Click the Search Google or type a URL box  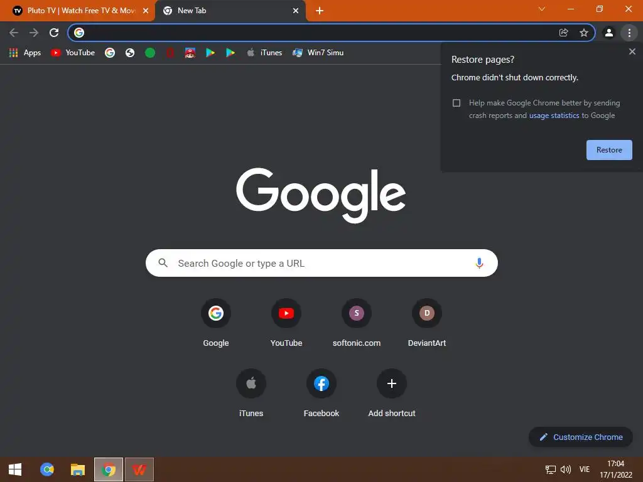(x=321, y=263)
